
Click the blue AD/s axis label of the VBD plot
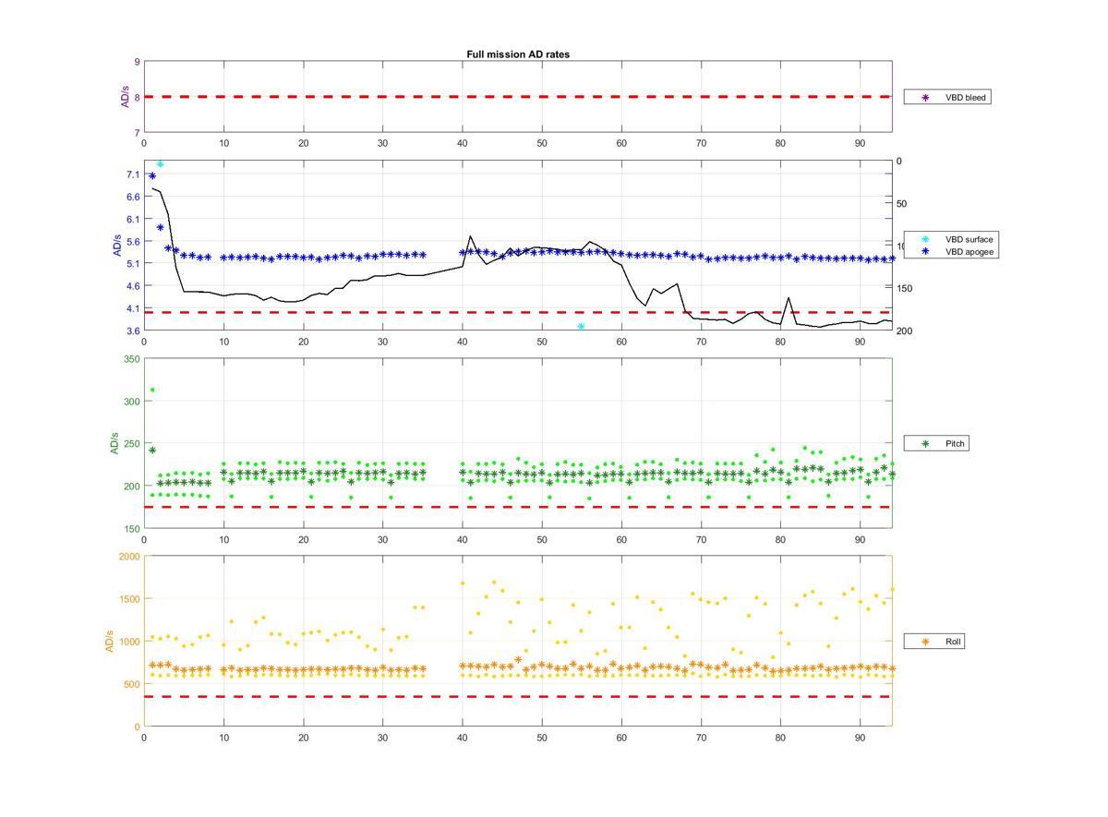click(x=116, y=246)
